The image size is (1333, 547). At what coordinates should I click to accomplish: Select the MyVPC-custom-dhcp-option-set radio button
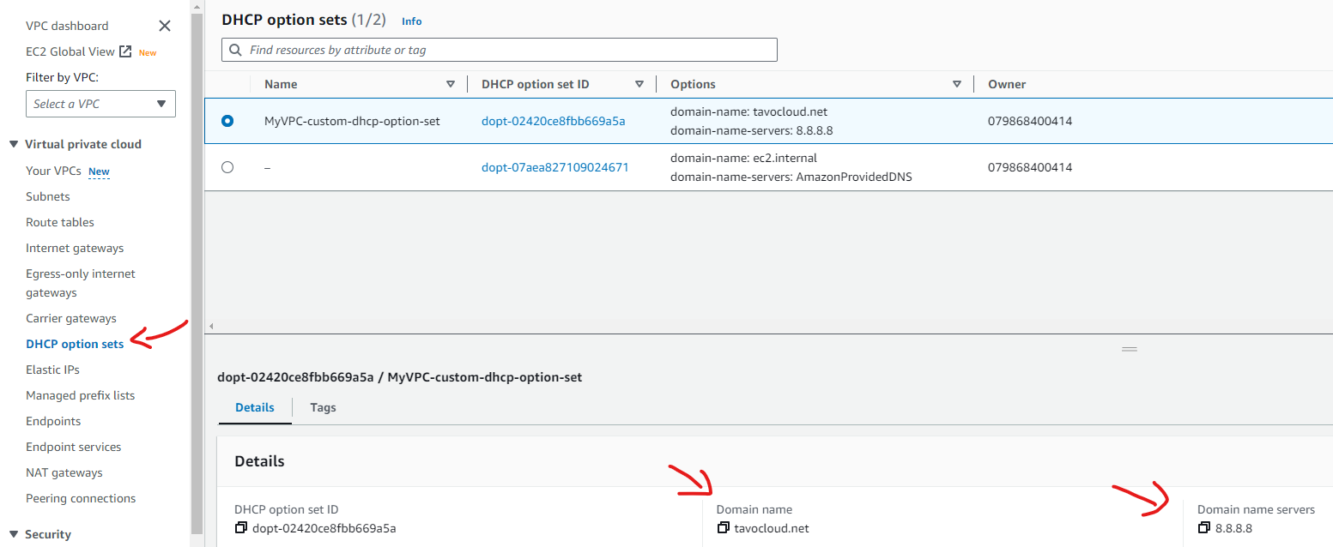(x=227, y=121)
